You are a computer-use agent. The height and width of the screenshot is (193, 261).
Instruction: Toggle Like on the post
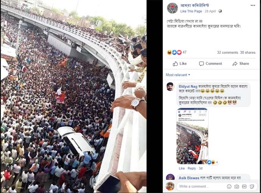pos(179,64)
